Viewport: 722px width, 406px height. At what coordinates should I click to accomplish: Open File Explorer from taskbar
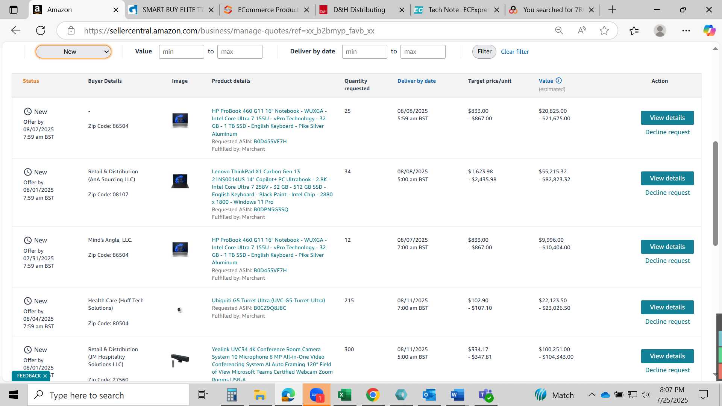click(x=260, y=395)
